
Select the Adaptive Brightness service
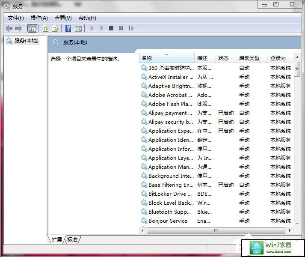[216, 86]
